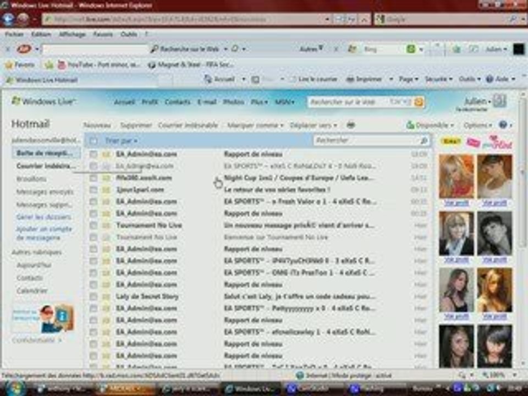The width and height of the screenshot is (528, 396).
Task: Tick checkbox for Fifa360 email
Action: pyautogui.click(x=94, y=178)
